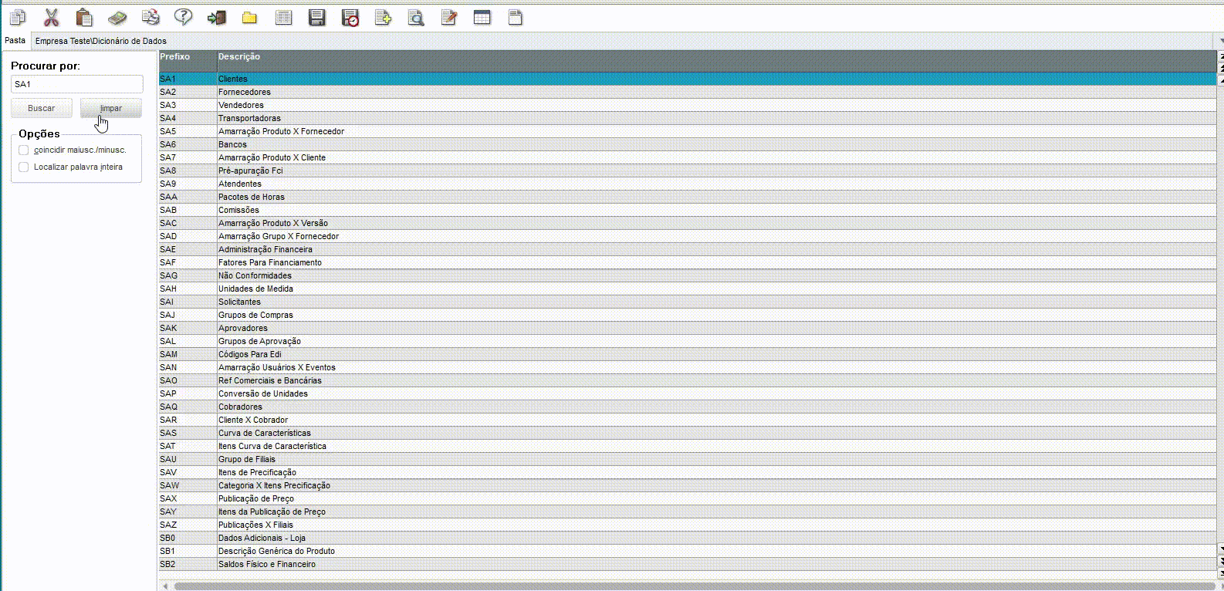Select the Pré-apuração Fci row

(688, 171)
